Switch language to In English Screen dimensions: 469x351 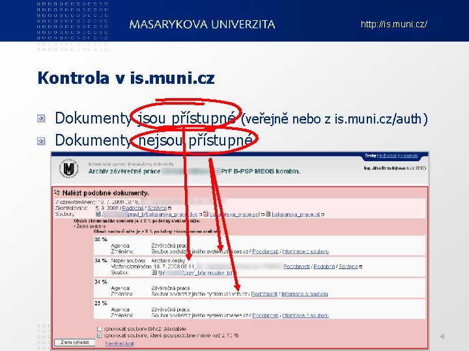point(388,156)
